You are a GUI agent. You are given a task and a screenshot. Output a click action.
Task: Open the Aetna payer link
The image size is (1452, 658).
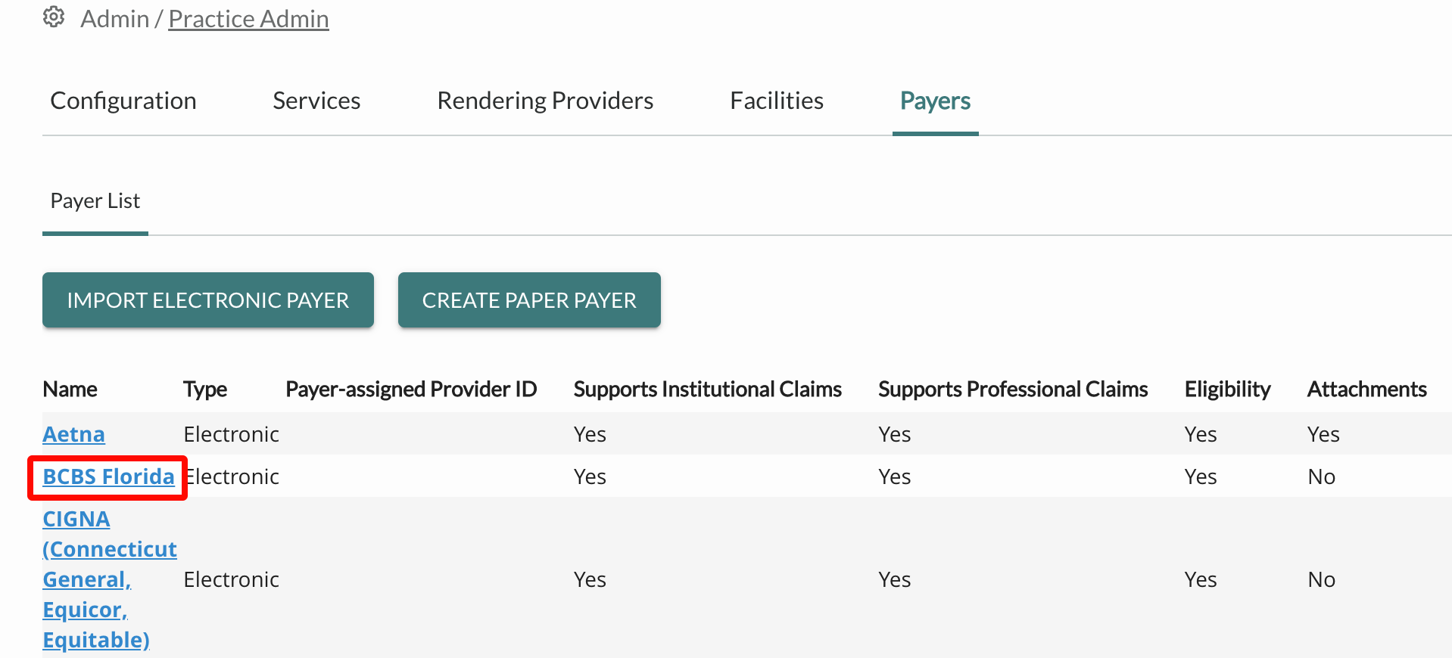73,434
